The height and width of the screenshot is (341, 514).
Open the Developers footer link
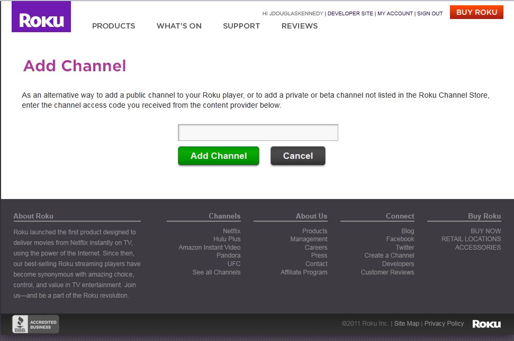tap(398, 264)
